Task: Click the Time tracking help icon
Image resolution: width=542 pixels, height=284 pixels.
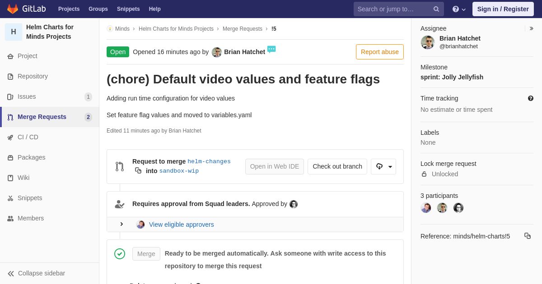Action: (x=531, y=98)
